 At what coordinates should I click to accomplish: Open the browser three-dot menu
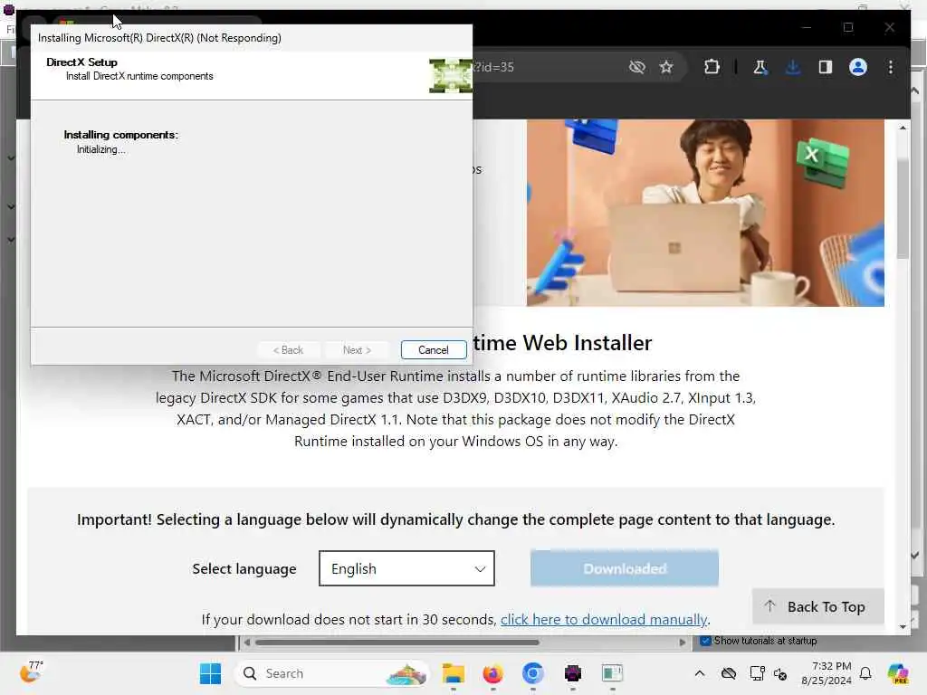coord(891,67)
